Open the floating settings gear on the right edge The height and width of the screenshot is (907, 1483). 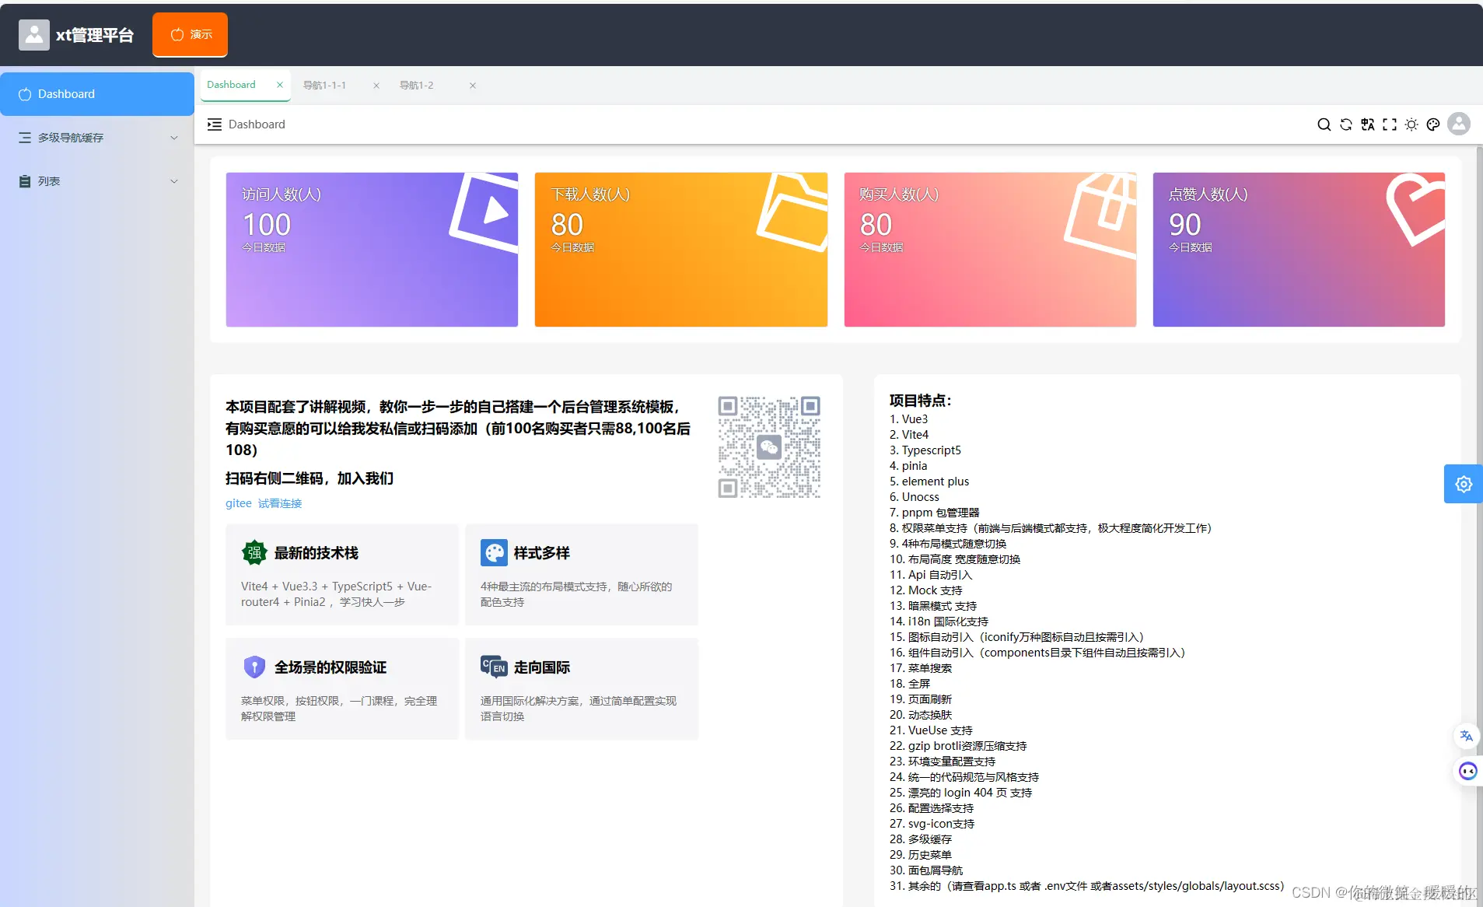pyautogui.click(x=1463, y=483)
